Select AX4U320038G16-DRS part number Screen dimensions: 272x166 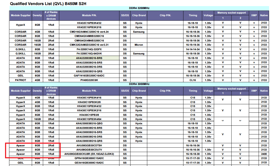coord(89,67)
